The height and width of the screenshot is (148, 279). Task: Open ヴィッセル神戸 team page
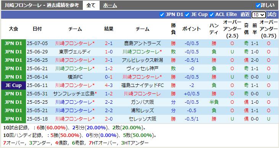point(142,69)
